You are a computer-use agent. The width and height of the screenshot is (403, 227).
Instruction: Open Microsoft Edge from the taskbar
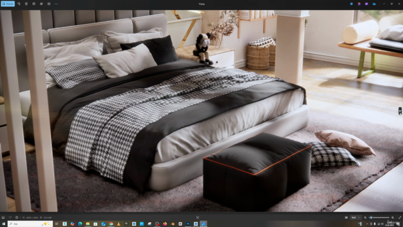tap(80, 224)
